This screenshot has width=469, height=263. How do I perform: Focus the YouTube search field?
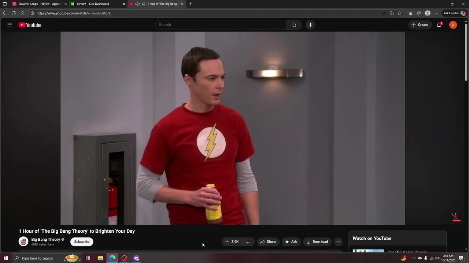221,25
